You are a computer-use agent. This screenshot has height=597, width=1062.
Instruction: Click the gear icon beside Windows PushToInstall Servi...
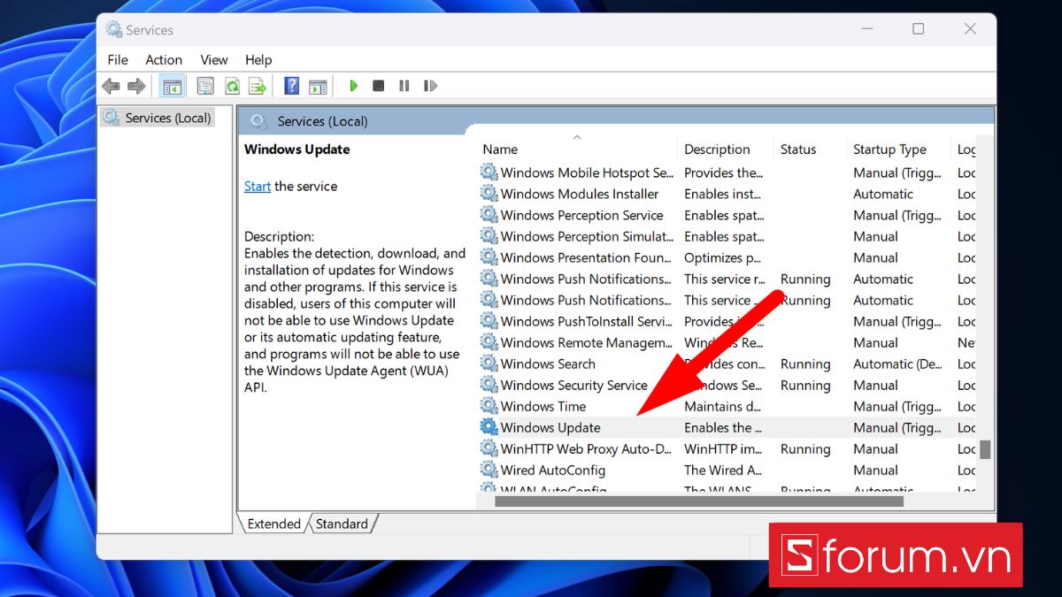point(489,321)
